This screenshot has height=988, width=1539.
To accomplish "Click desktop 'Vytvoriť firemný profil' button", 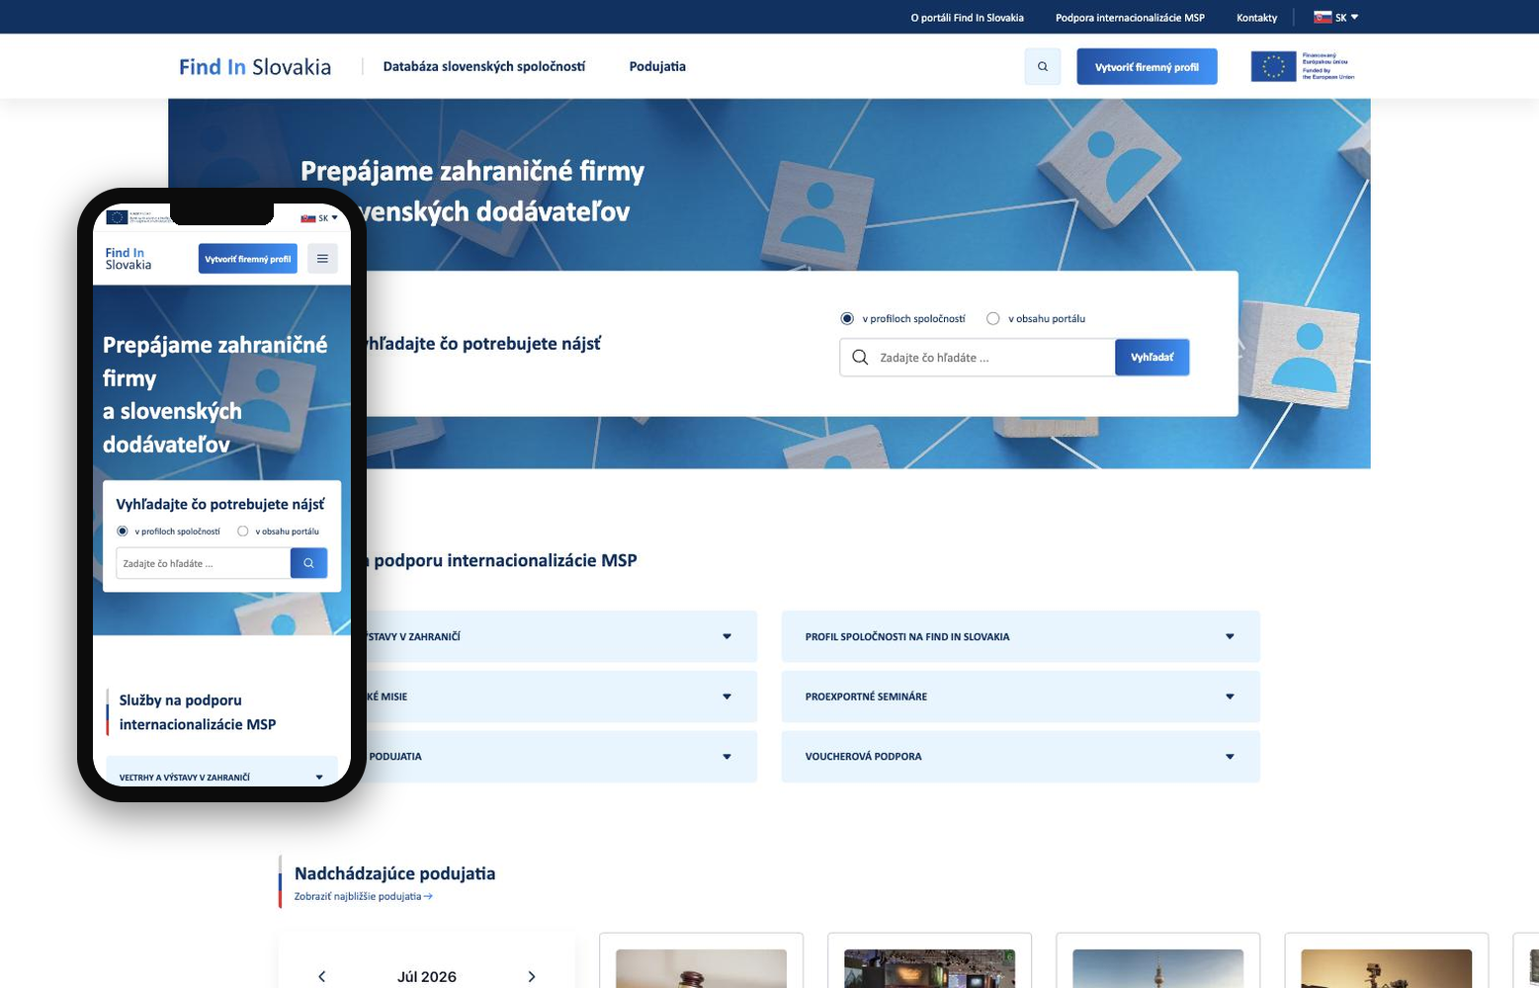I will [1147, 67].
